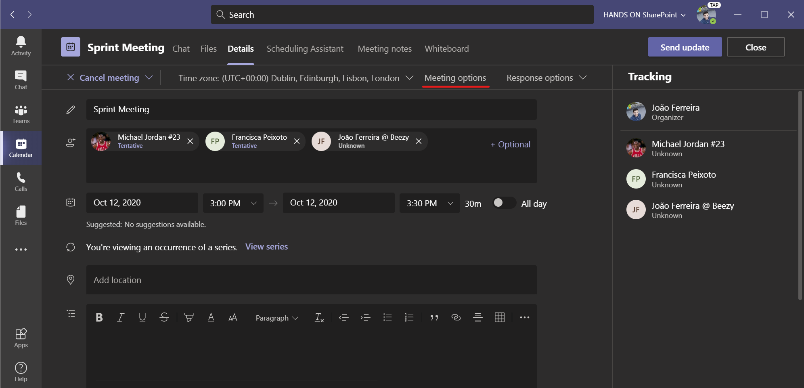This screenshot has height=388, width=804.
Task: Insert a table in meeting description
Action: 499,318
